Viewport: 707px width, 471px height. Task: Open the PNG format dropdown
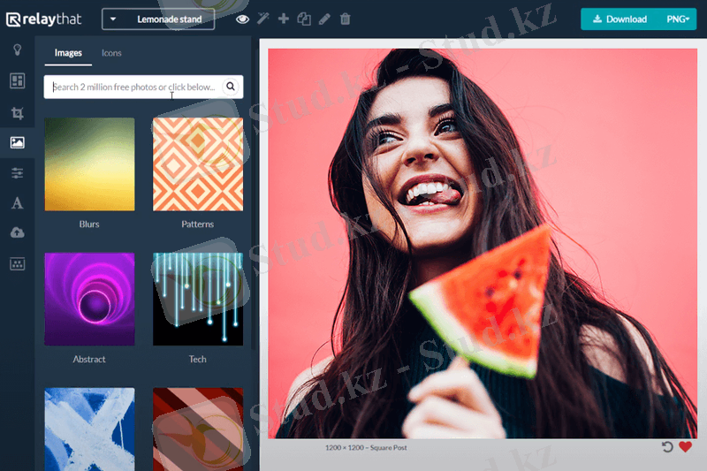(x=678, y=19)
